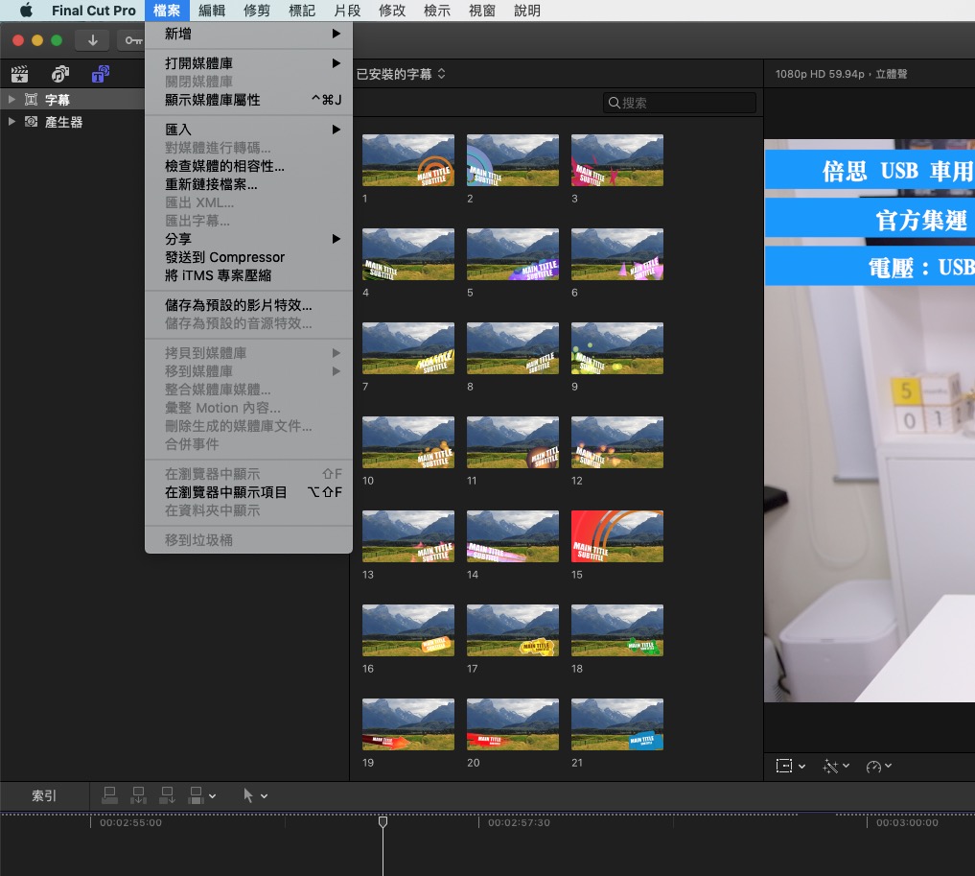Expand the 產生器 tree item

coord(12,122)
